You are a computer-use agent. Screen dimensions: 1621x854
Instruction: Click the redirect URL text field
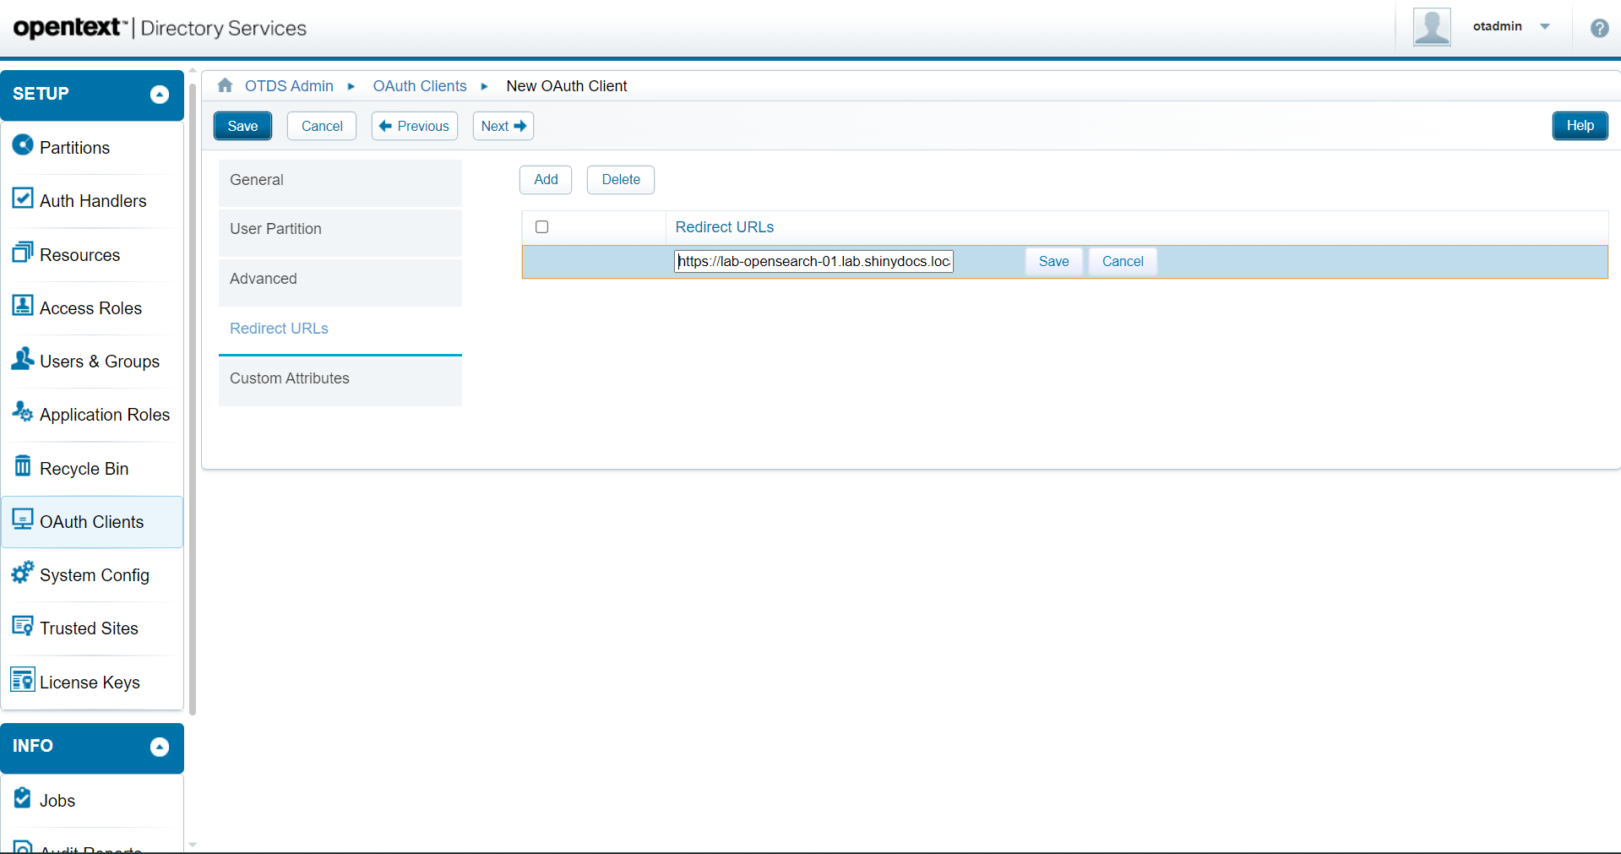[813, 262]
